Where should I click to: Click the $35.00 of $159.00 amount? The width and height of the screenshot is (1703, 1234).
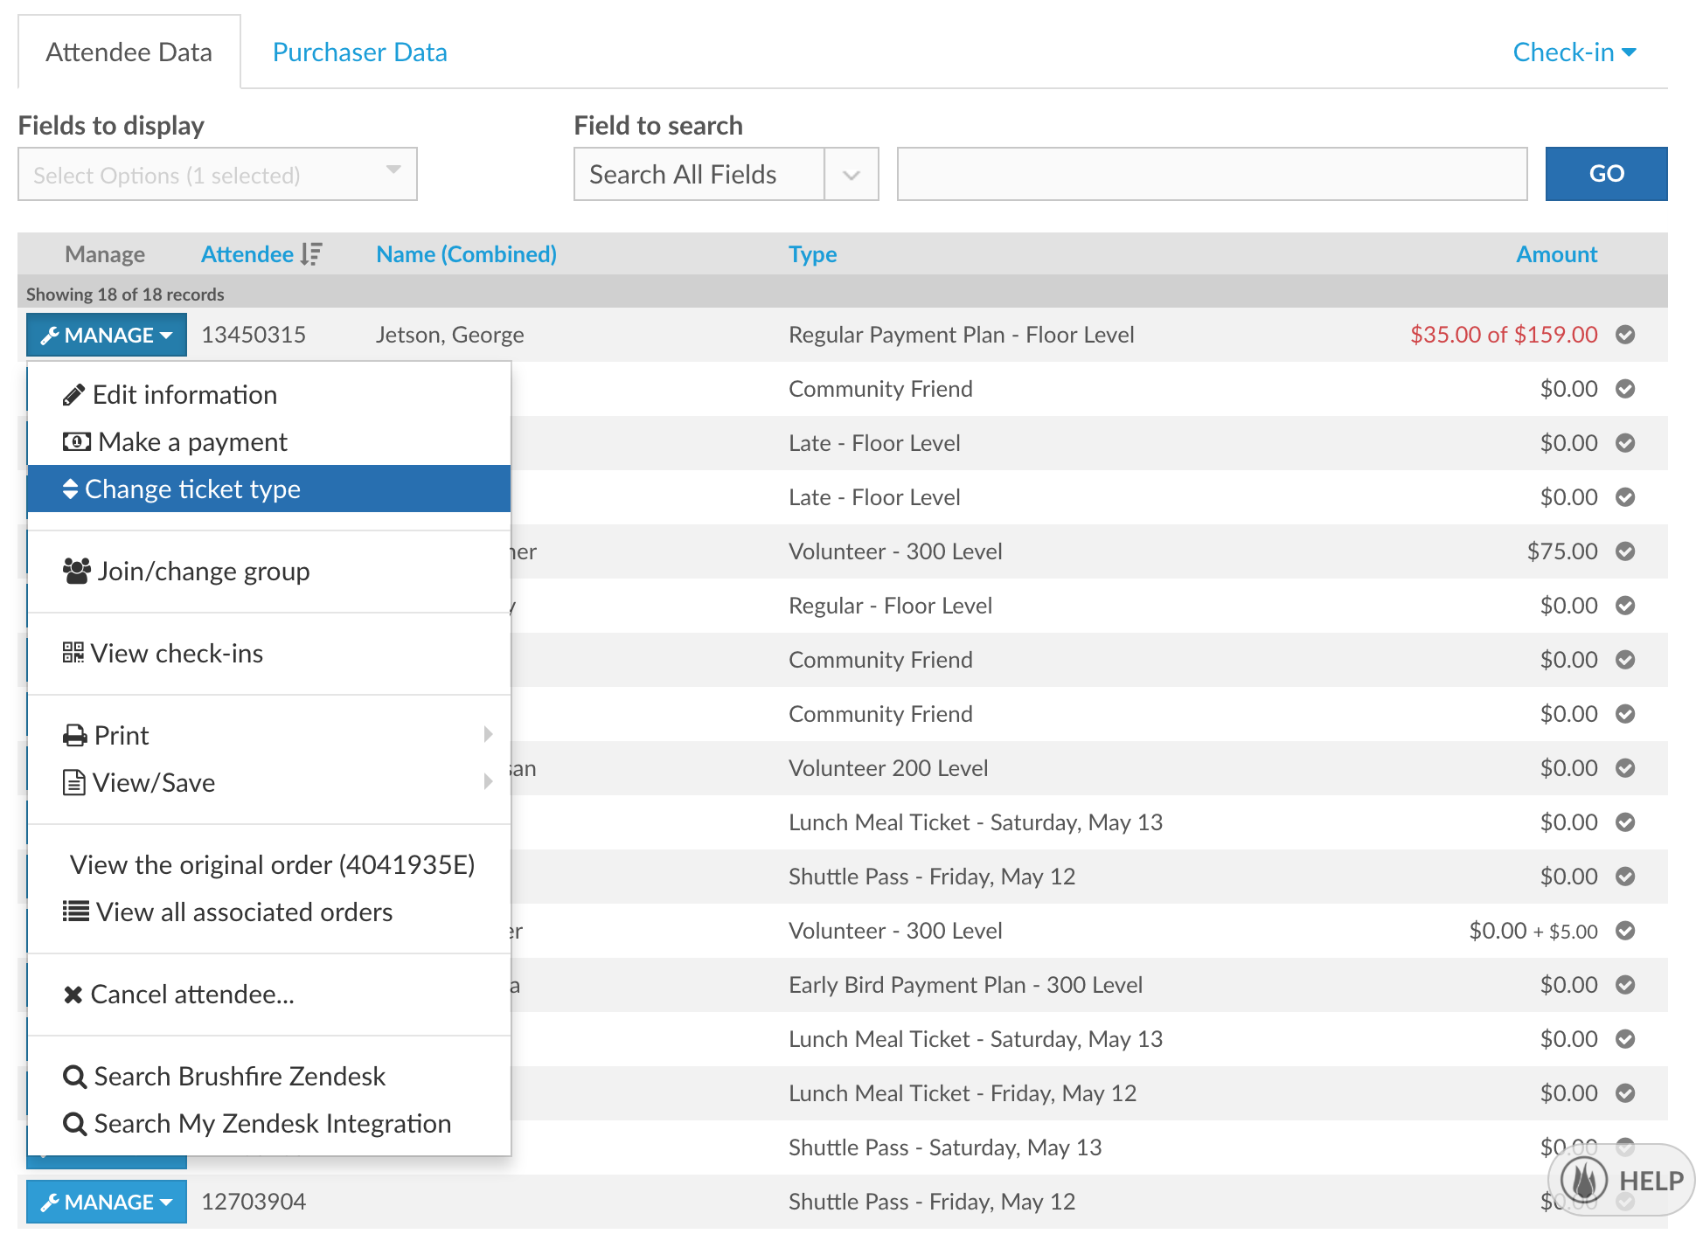pos(1504,335)
